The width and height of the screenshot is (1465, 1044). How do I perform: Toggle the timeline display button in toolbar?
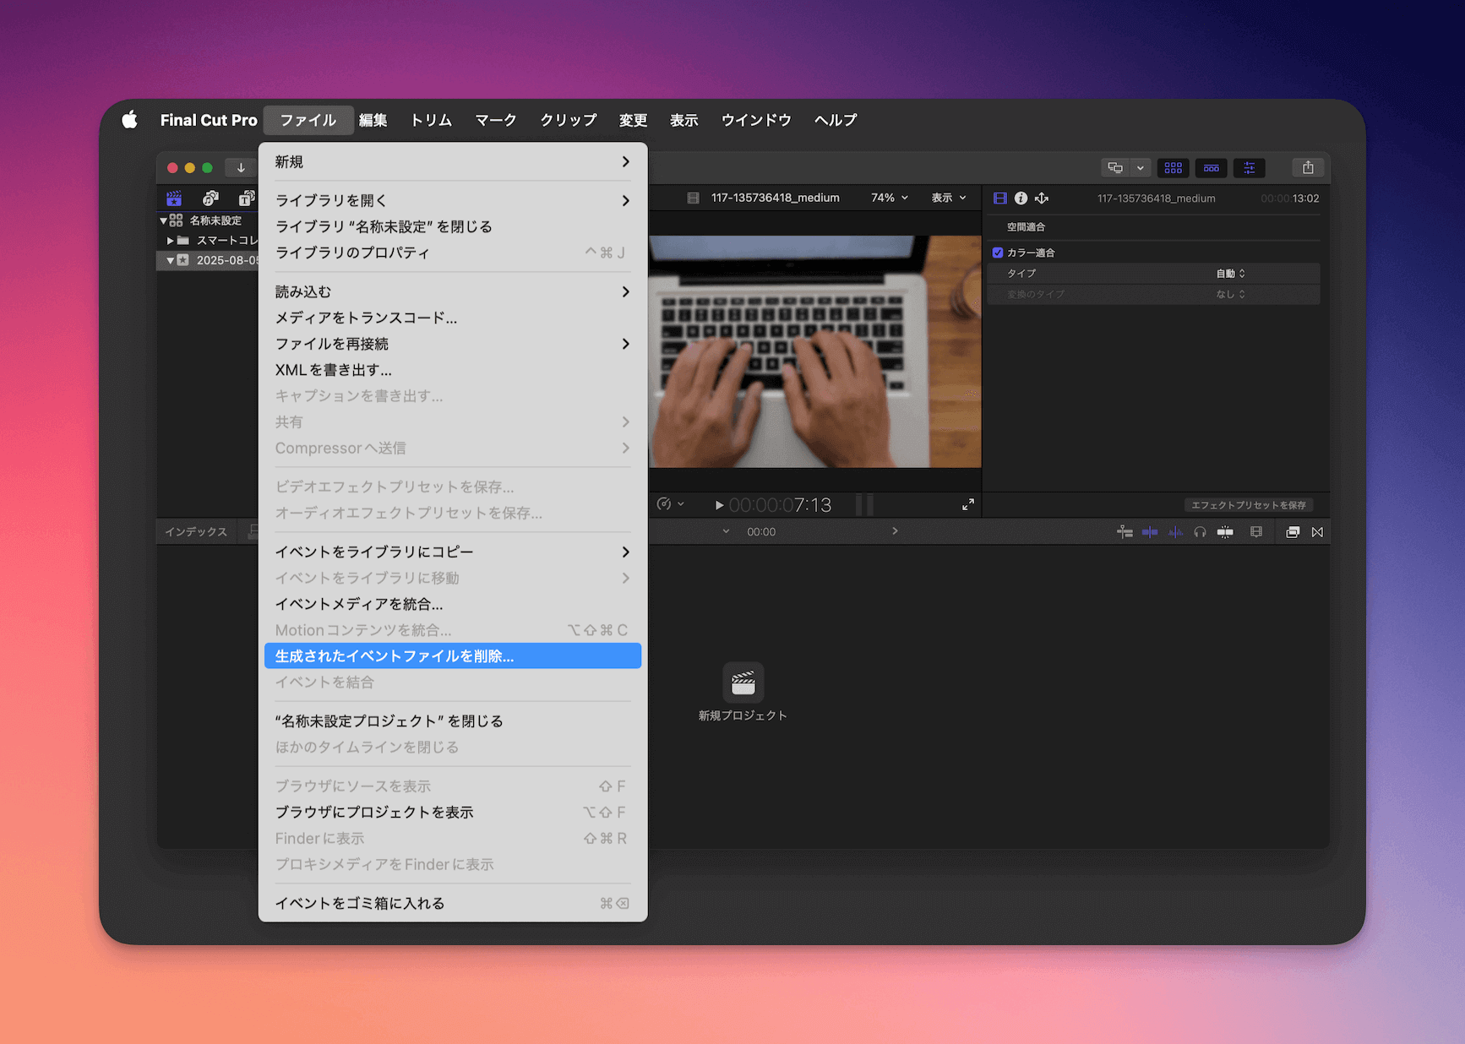click(x=1211, y=168)
